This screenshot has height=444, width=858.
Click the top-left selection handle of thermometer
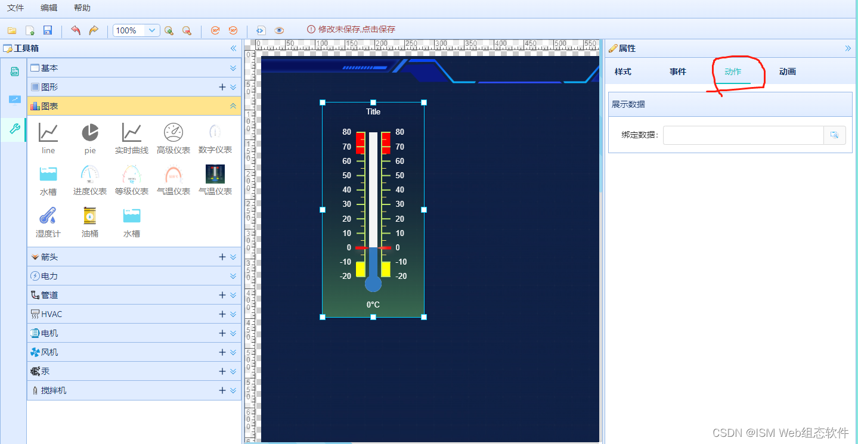pos(323,103)
